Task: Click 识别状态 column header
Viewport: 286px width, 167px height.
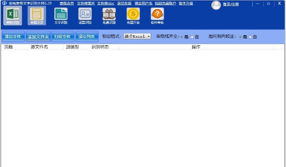Action: [100, 47]
